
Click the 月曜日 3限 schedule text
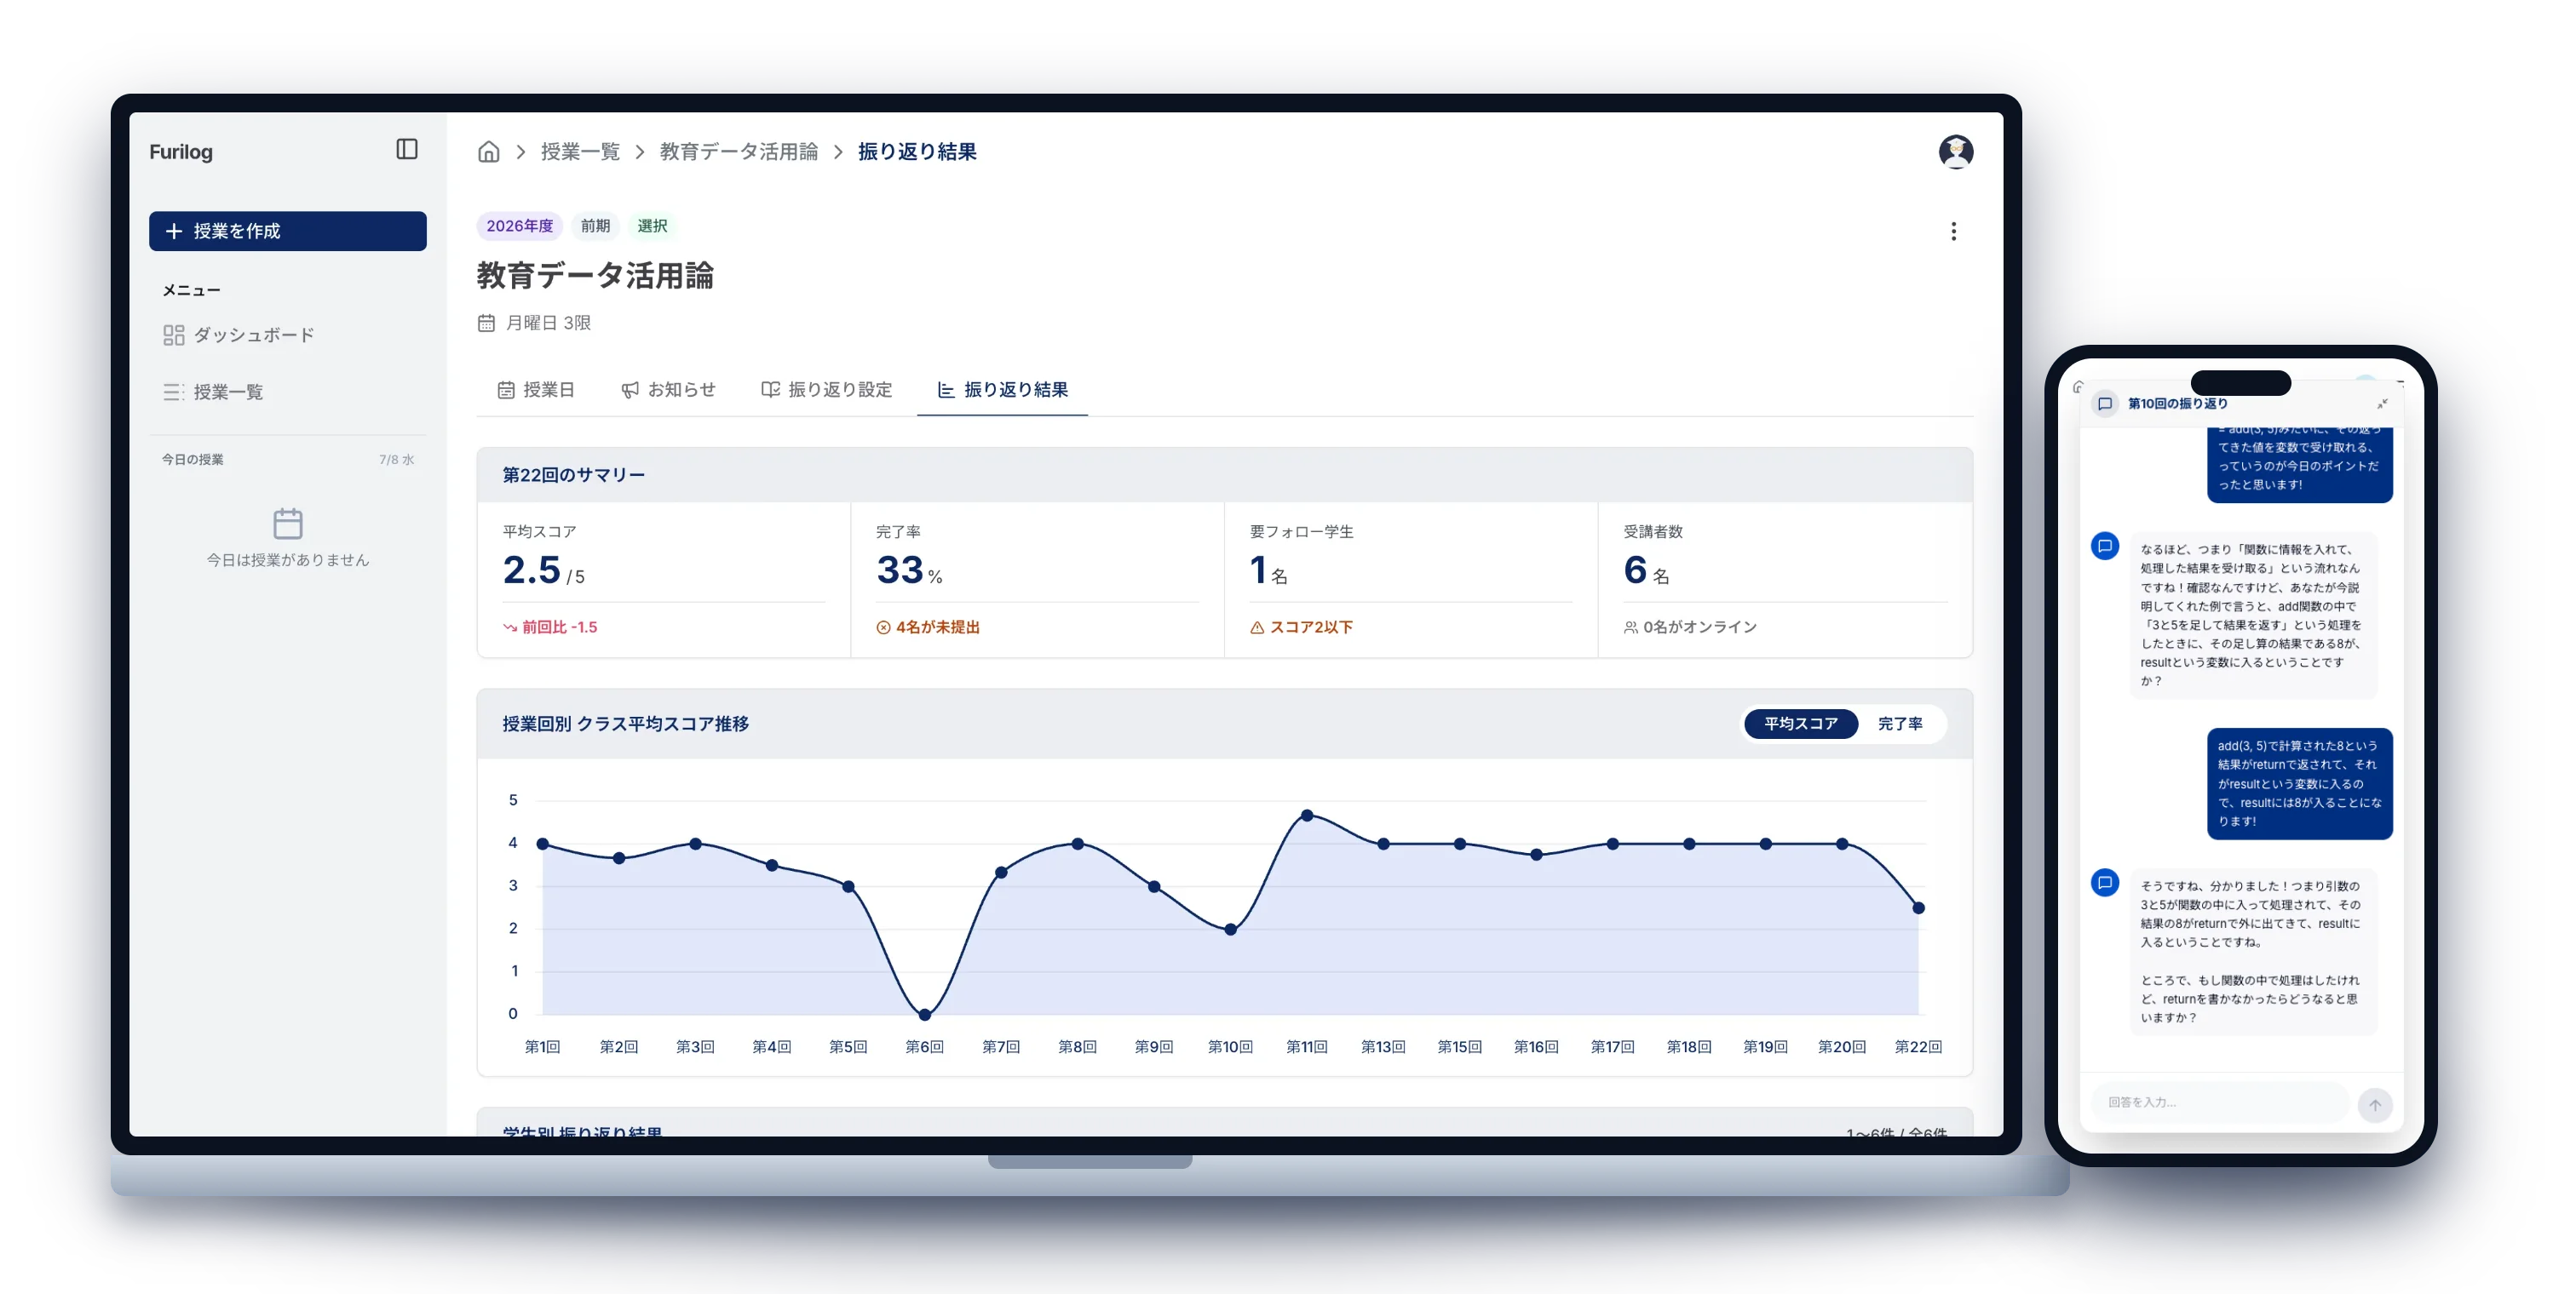pos(548,323)
